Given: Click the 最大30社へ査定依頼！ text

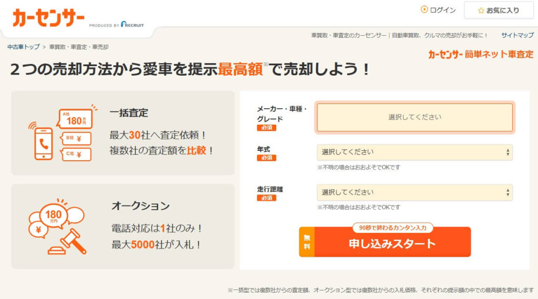Looking at the screenshot, I should coord(158,135).
